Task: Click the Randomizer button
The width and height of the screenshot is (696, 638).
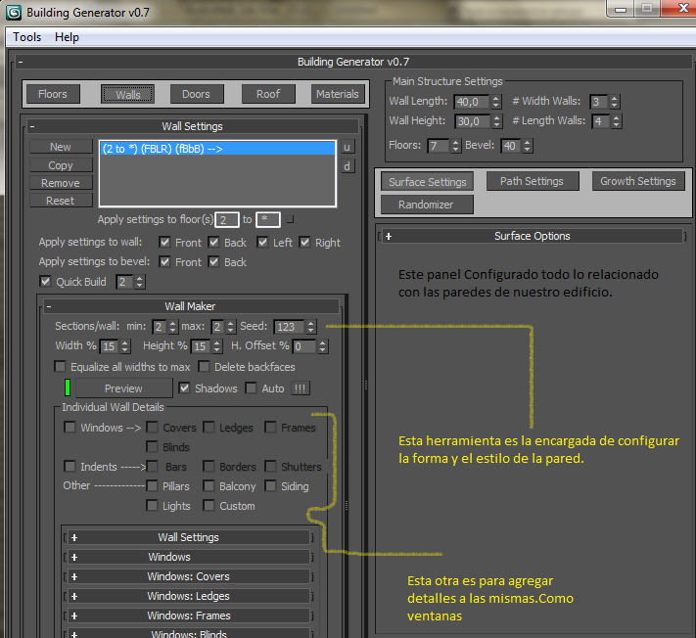Action: click(x=427, y=205)
